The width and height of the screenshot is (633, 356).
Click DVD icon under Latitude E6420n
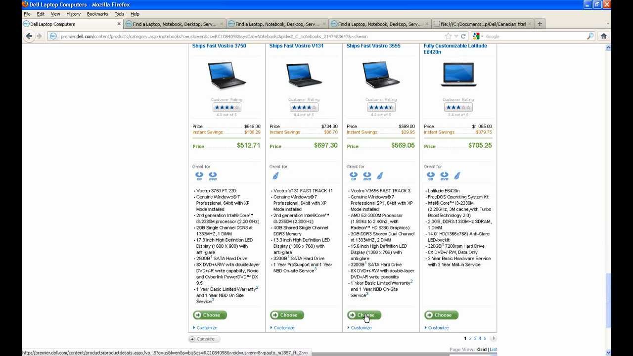[444, 176]
